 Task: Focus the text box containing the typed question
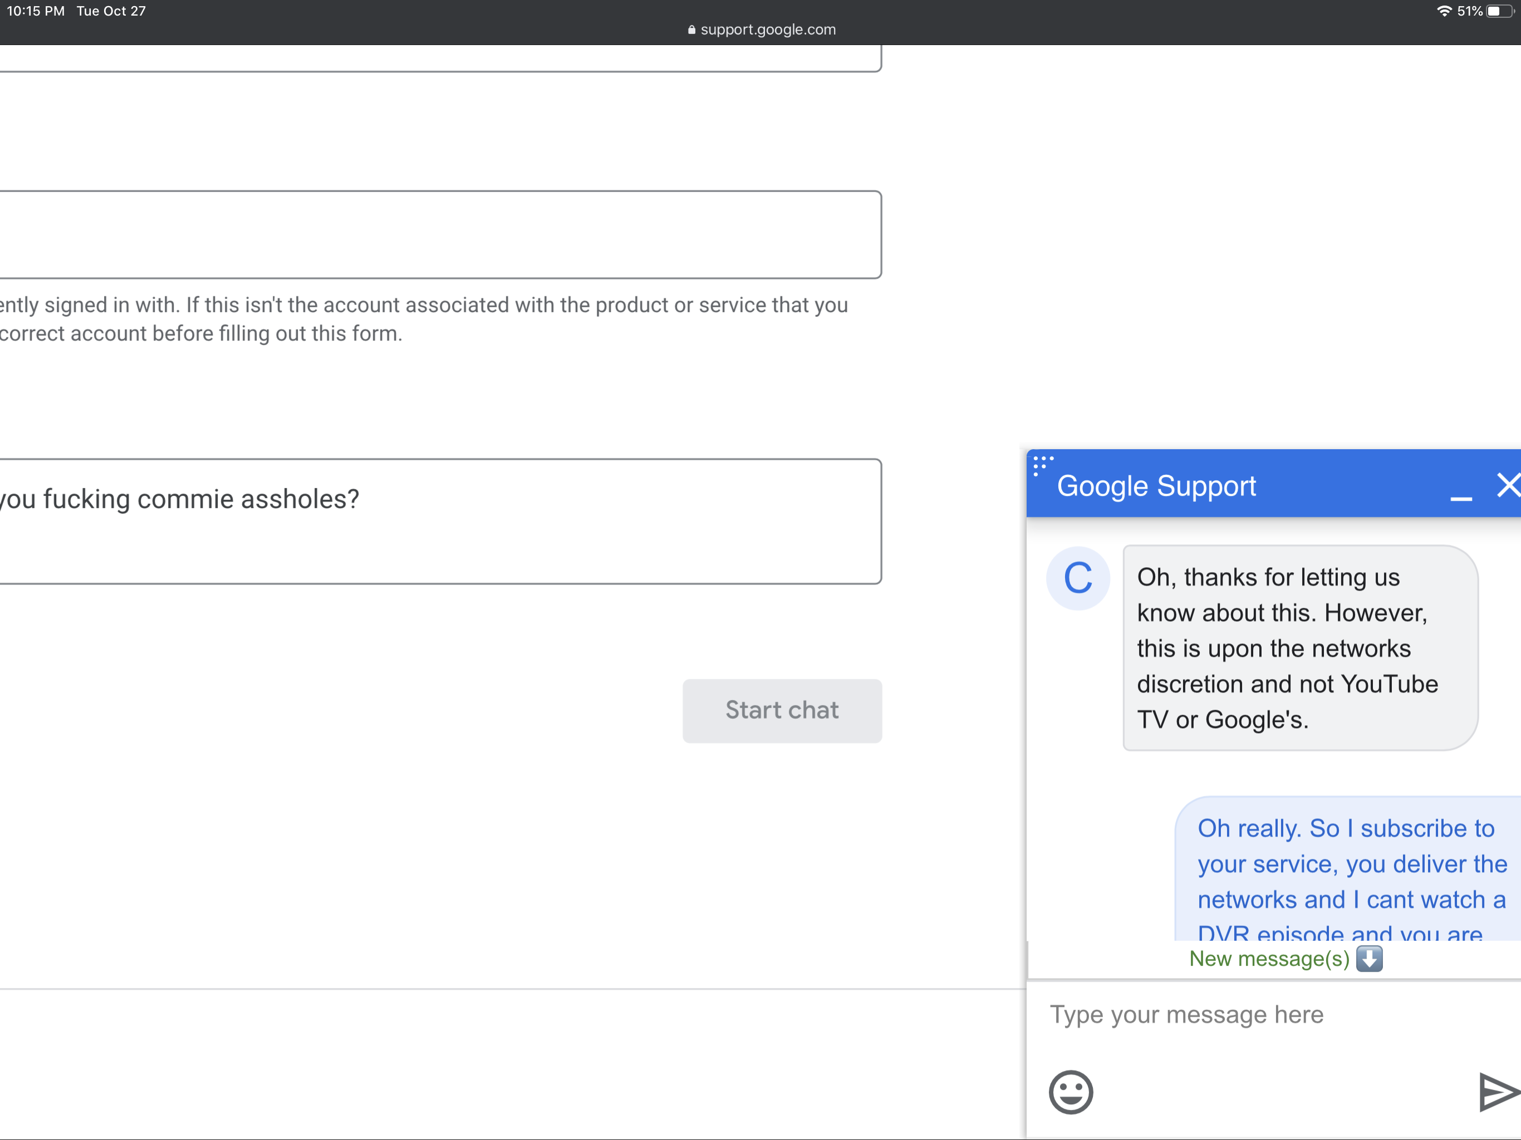pyautogui.click(x=440, y=521)
